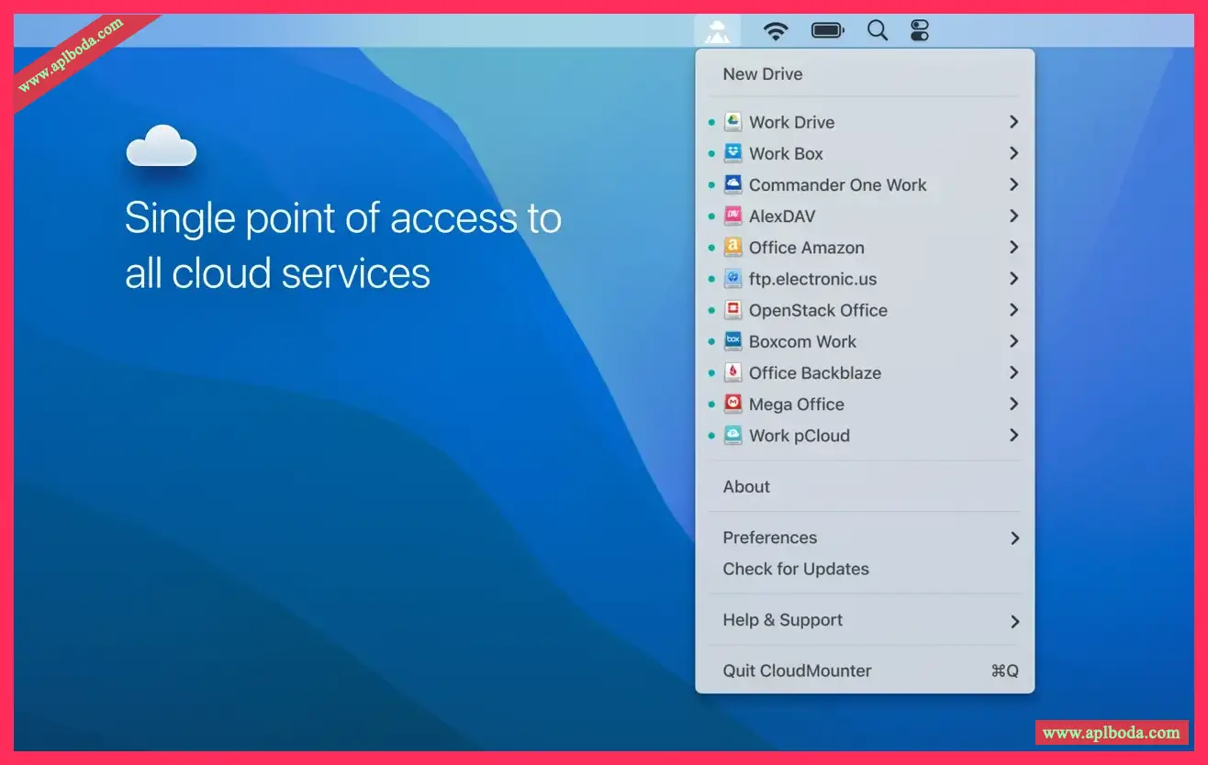Open Spotlight search magnifier icon
The height and width of the screenshot is (765, 1208).
[878, 31]
